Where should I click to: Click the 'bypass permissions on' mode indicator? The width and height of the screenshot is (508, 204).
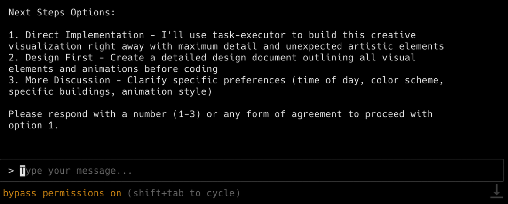pyautogui.click(x=62, y=193)
